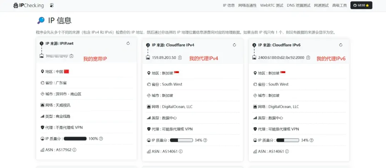Copy the IPv6 address 2400:6180:0:d2::bc92:2000
The height and width of the screenshot is (168, 386).
pyautogui.click(x=308, y=58)
